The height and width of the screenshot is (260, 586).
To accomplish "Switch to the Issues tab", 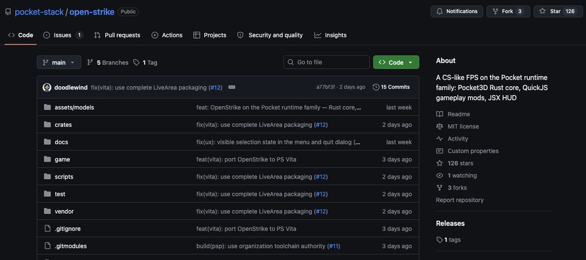I will 63,35.
